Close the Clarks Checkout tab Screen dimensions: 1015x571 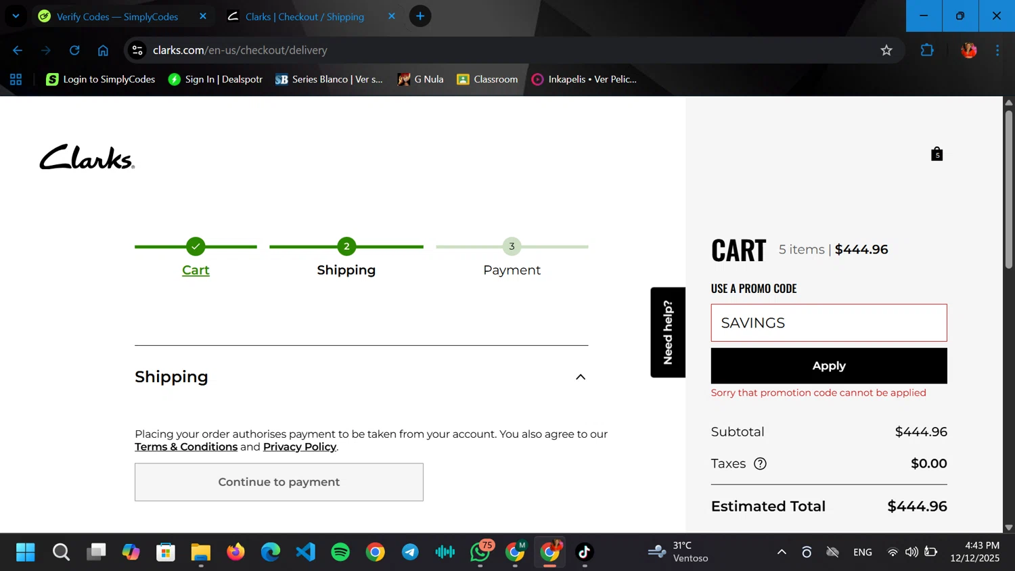391,16
